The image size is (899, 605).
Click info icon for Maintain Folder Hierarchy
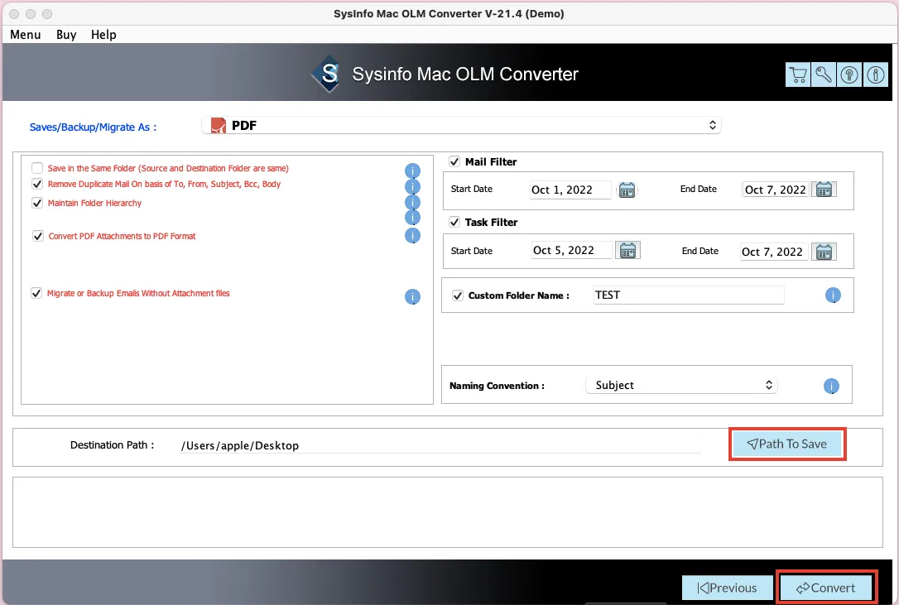pyautogui.click(x=412, y=202)
